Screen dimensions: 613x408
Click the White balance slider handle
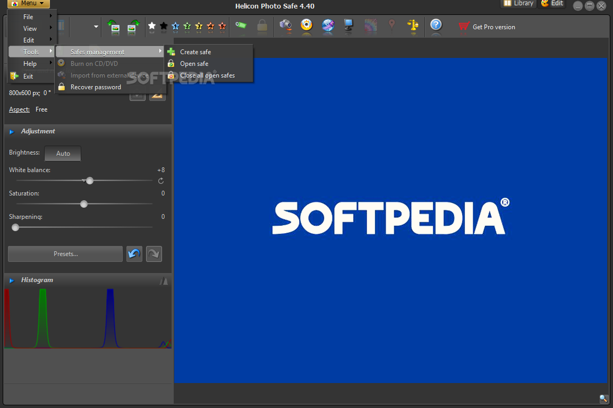pyautogui.click(x=90, y=181)
